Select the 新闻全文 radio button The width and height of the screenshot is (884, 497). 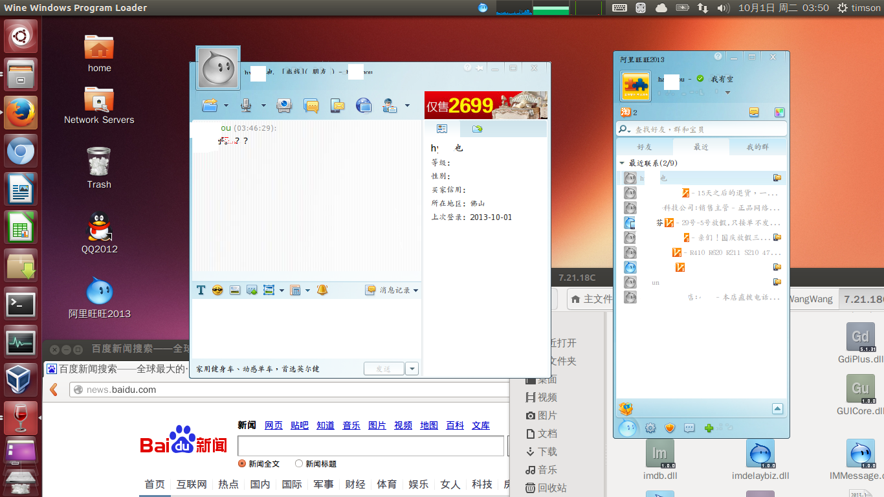242,463
